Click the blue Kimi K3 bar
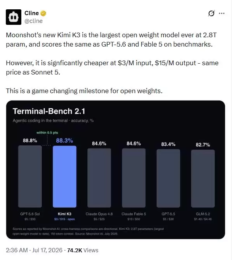This screenshot has height=260, width=232. tap(64, 177)
